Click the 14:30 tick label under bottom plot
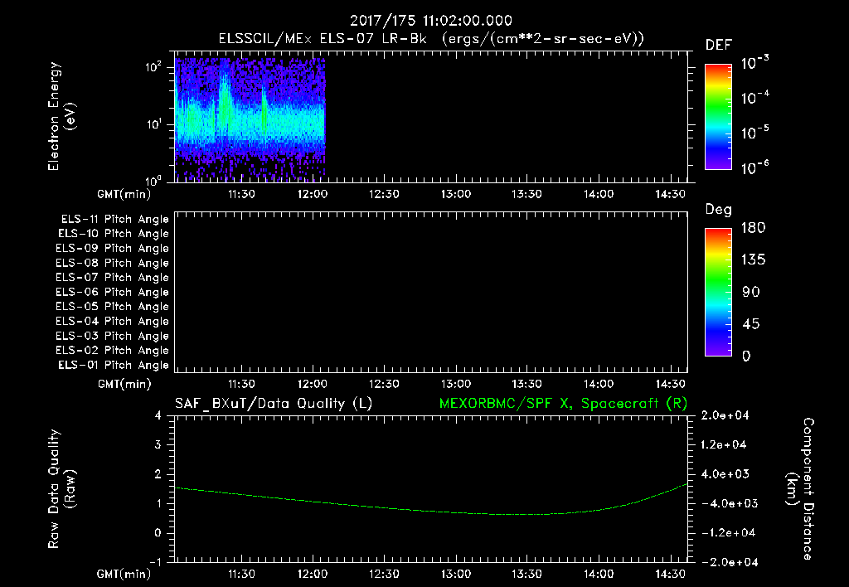Image resolution: width=849 pixels, height=587 pixels. tap(670, 574)
